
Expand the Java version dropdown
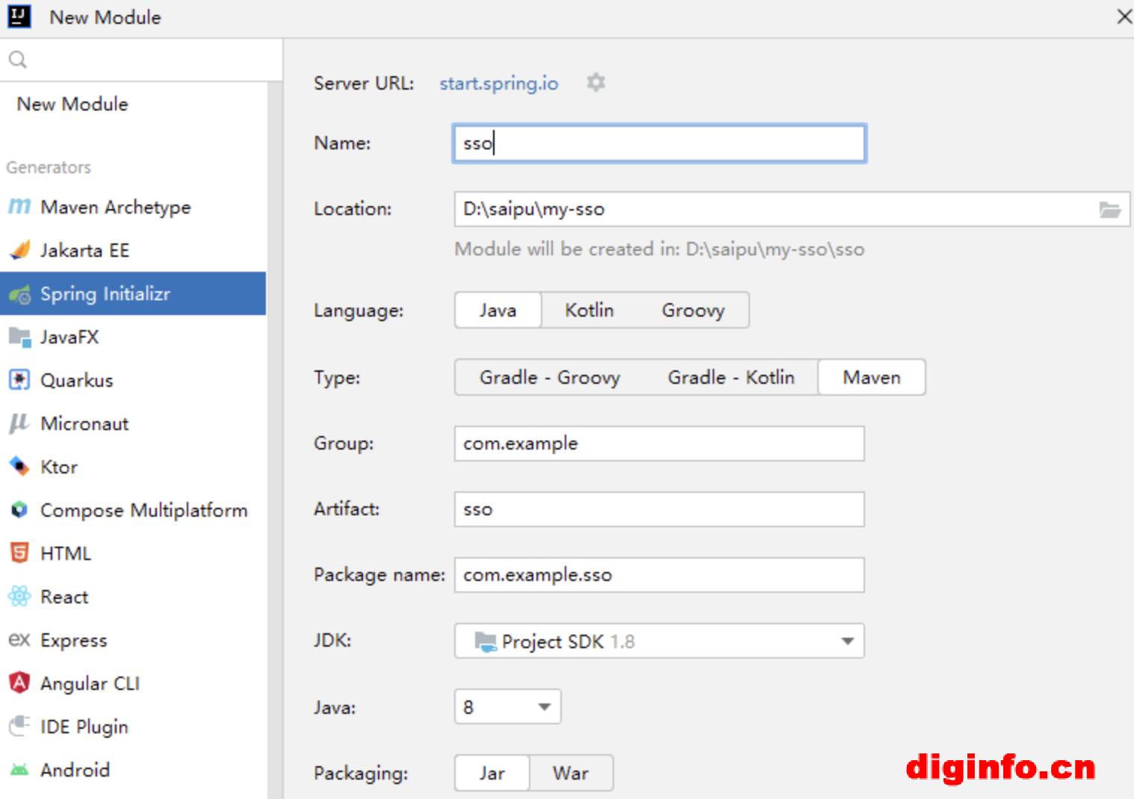[x=545, y=707]
